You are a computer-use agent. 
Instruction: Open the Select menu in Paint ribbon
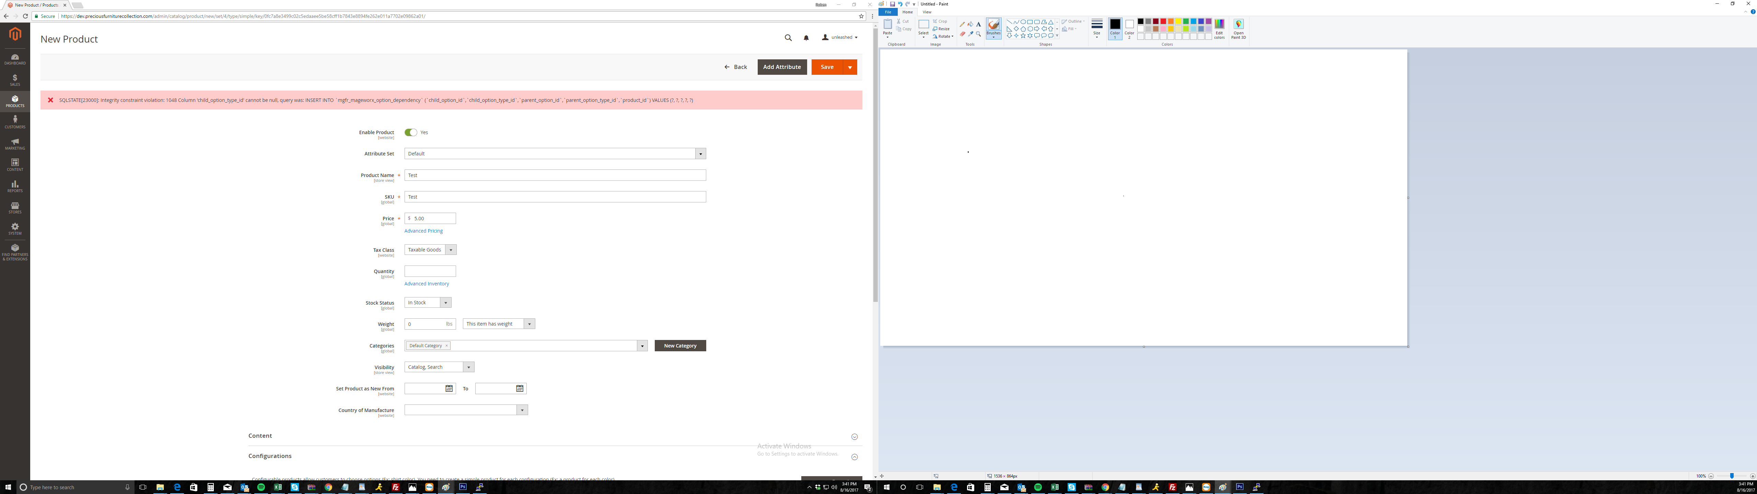[x=923, y=29]
